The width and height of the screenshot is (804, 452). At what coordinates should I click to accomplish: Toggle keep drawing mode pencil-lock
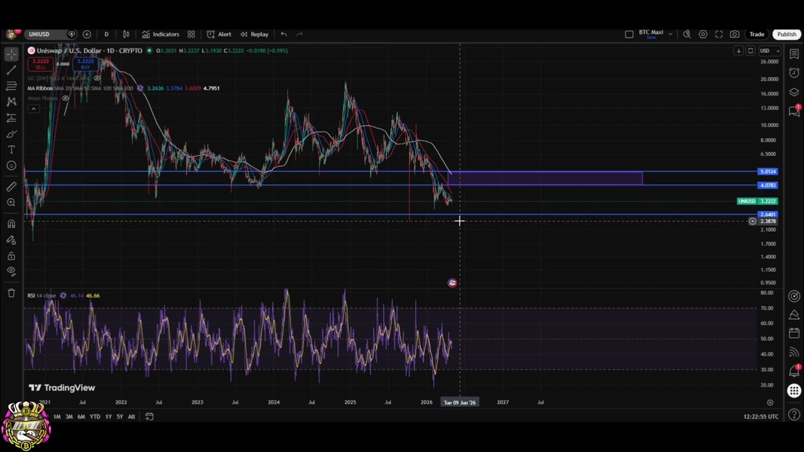11,240
